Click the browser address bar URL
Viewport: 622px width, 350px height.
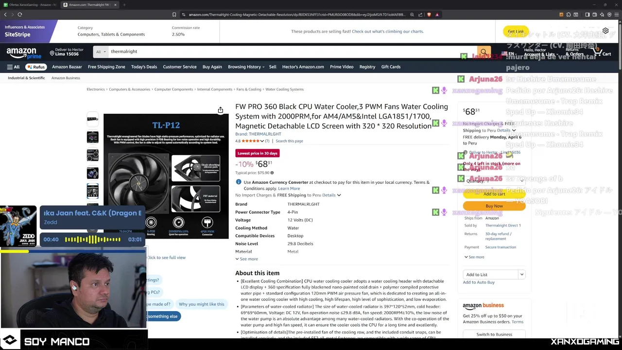pos(296,15)
